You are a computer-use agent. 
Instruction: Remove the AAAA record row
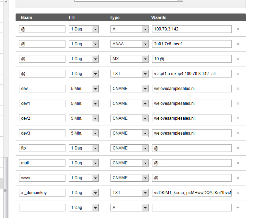(238, 44)
